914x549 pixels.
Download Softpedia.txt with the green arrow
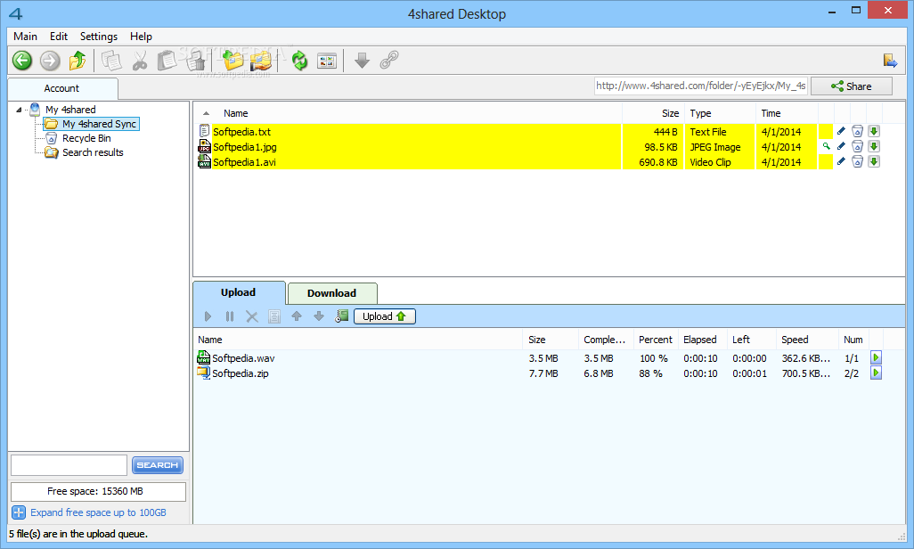(874, 131)
